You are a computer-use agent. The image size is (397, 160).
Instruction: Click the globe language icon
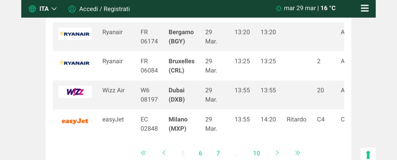pyautogui.click(x=32, y=9)
